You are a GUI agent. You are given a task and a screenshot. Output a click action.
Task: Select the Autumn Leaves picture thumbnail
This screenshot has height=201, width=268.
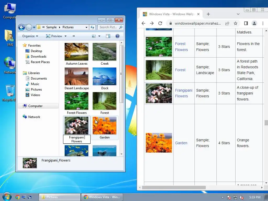76,52
